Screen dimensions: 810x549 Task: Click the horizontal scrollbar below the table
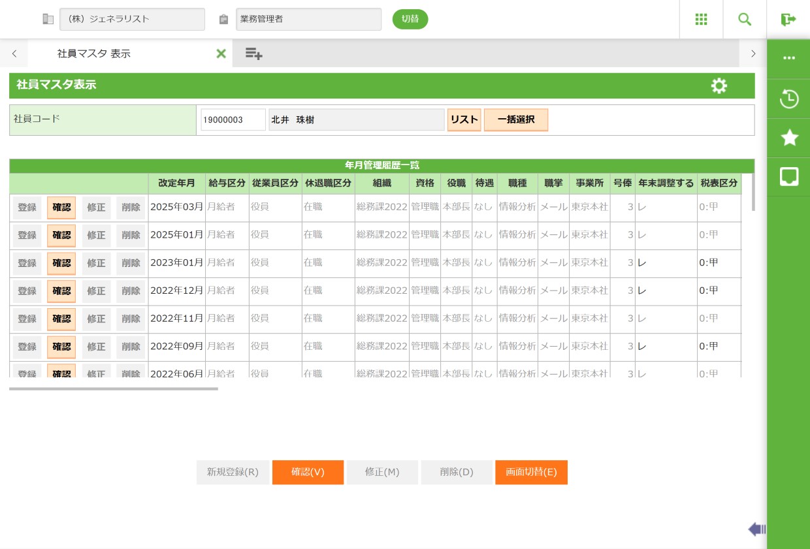coord(113,388)
